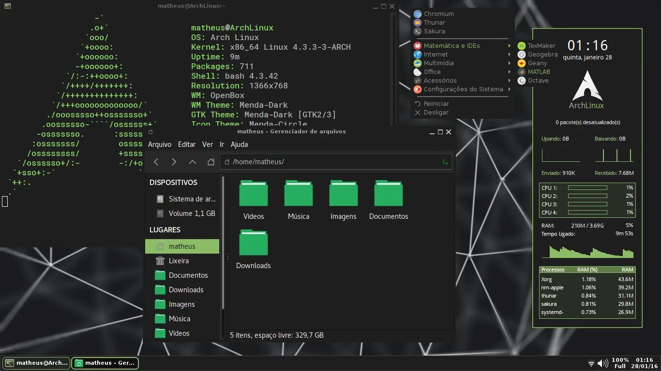Open the Ver menu

[208, 144]
